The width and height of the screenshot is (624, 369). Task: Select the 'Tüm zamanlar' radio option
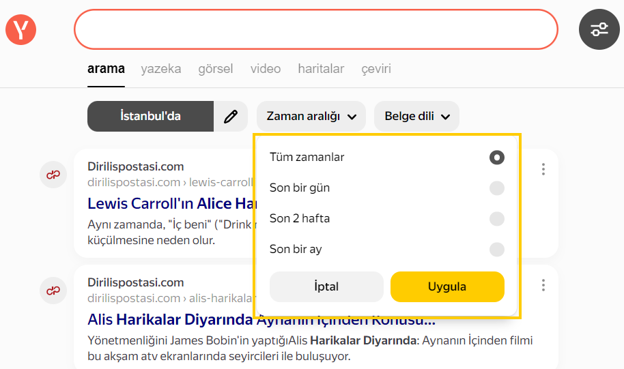pyautogui.click(x=496, y=158)
